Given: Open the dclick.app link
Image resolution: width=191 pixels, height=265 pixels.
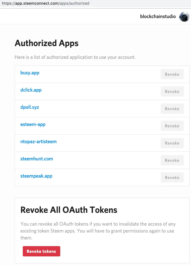Looking at the screenshot, I should (x=31, y=90).
